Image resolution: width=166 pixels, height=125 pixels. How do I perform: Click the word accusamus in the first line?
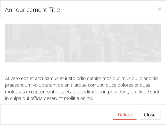[x=47, y=78]
